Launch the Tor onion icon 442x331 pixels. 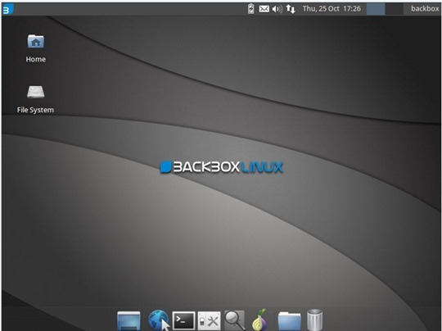click(x=260, y=320)
